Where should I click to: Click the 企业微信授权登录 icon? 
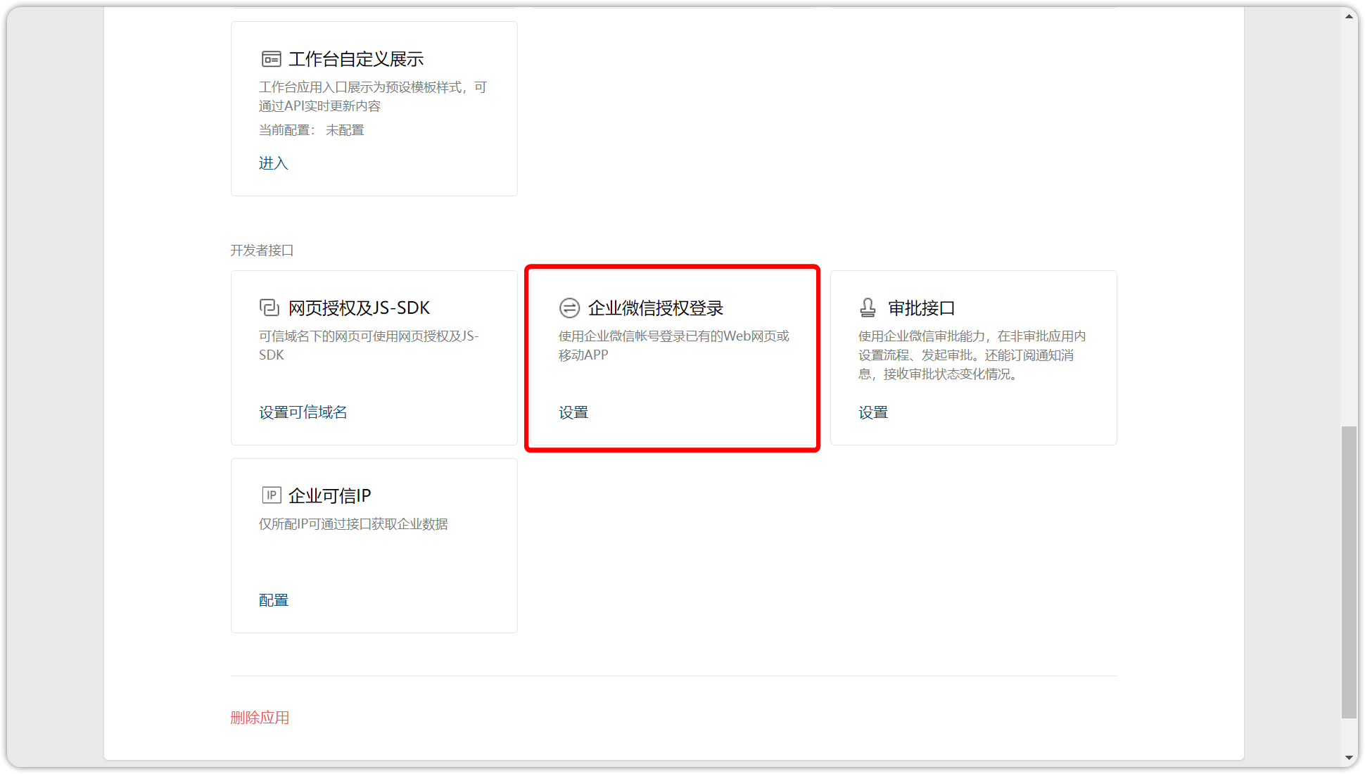(569, 308)
